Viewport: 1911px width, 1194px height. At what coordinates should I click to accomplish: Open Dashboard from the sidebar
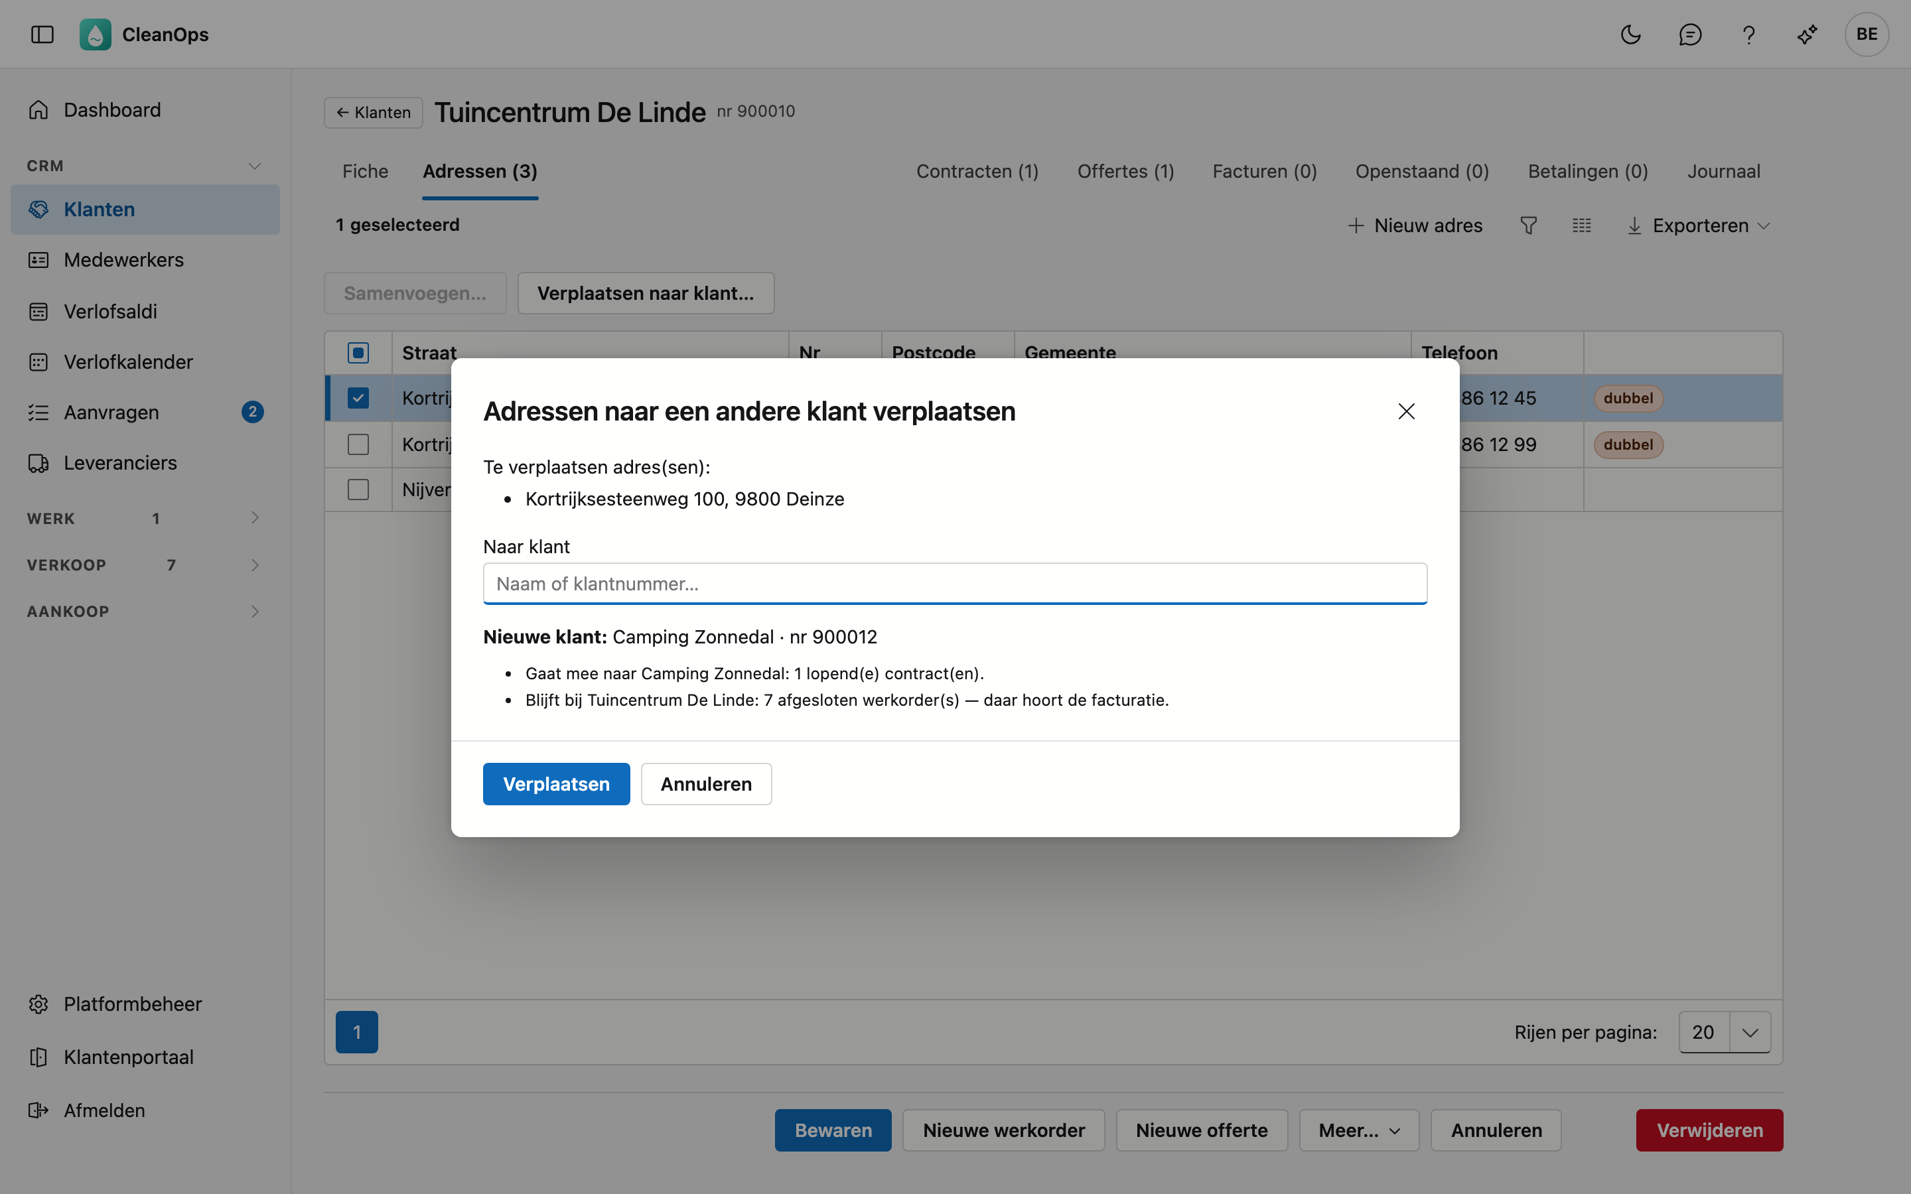145,109
